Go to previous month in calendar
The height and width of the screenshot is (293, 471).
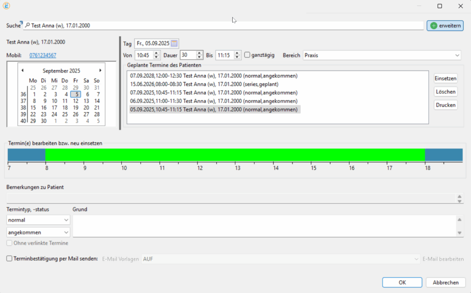[x=22, y=70]
